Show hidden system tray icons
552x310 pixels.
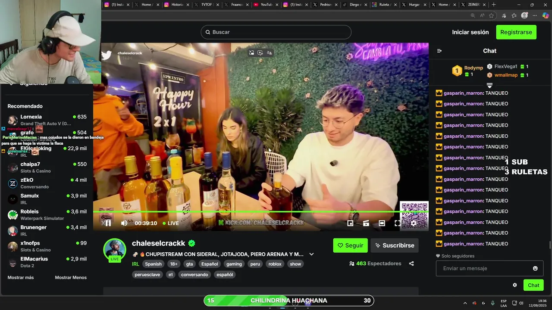(x=465, y=303)
